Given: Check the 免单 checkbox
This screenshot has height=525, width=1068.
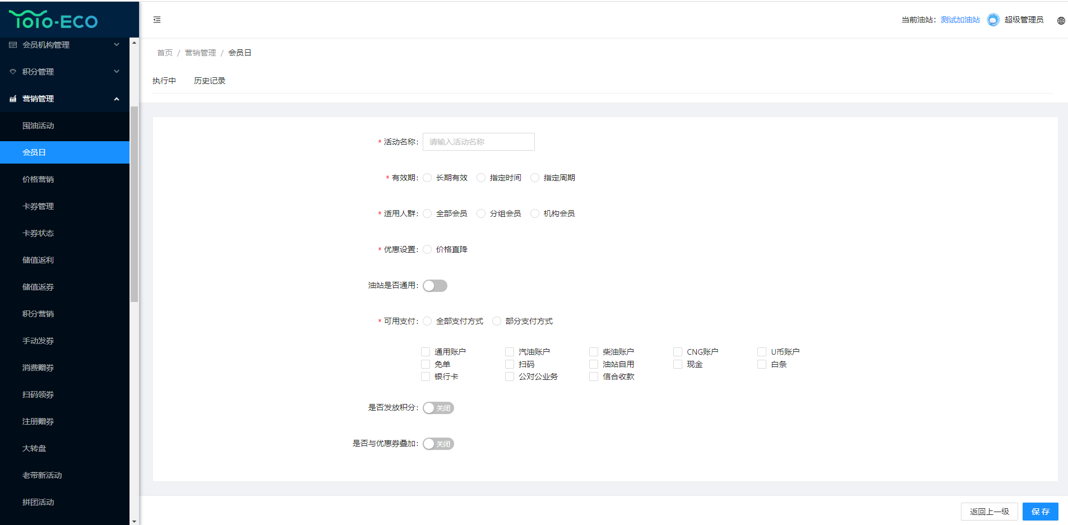Looking at the screenshot, I should pyautogui.click(x=426, y=364).
